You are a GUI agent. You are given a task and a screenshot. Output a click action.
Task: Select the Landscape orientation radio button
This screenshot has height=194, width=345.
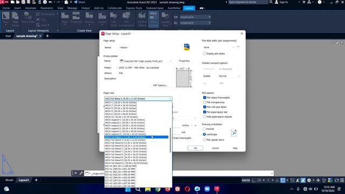pos(204,134)
